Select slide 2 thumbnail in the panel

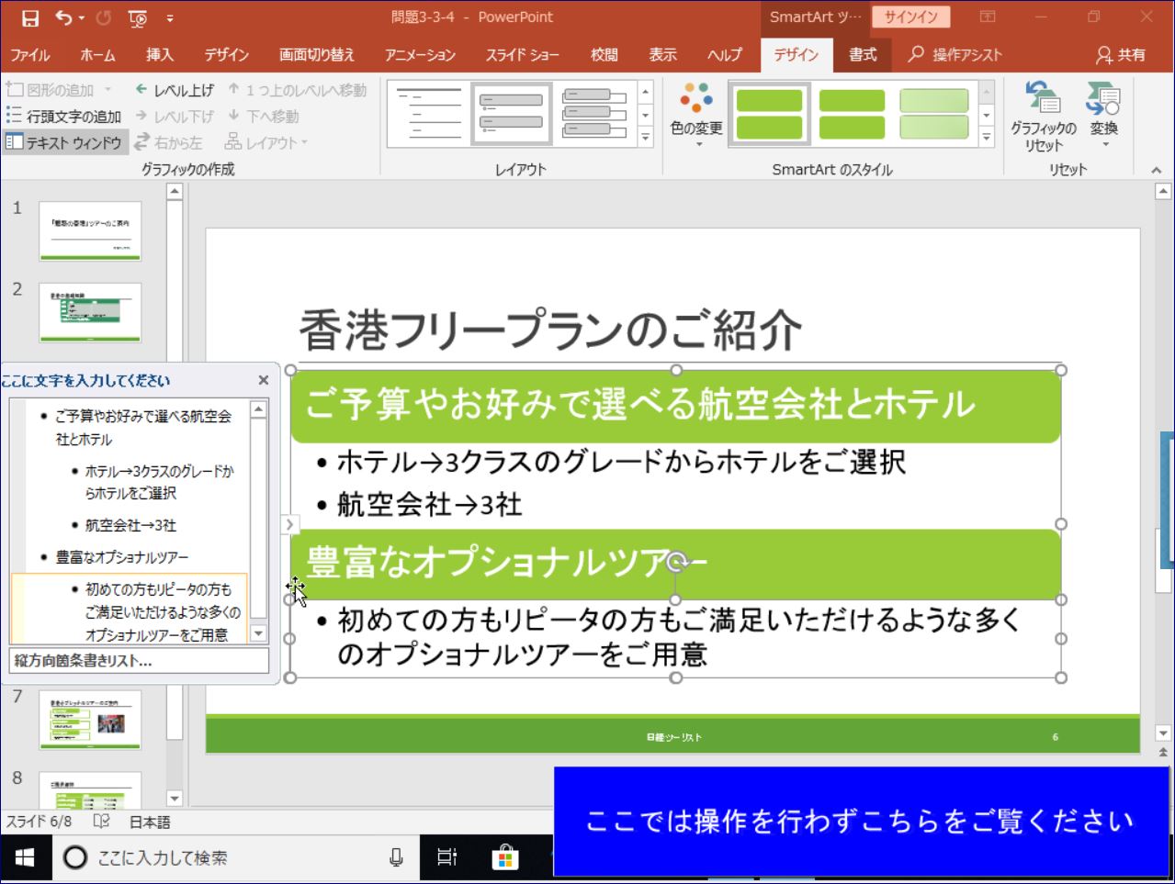tap(90, 312)
